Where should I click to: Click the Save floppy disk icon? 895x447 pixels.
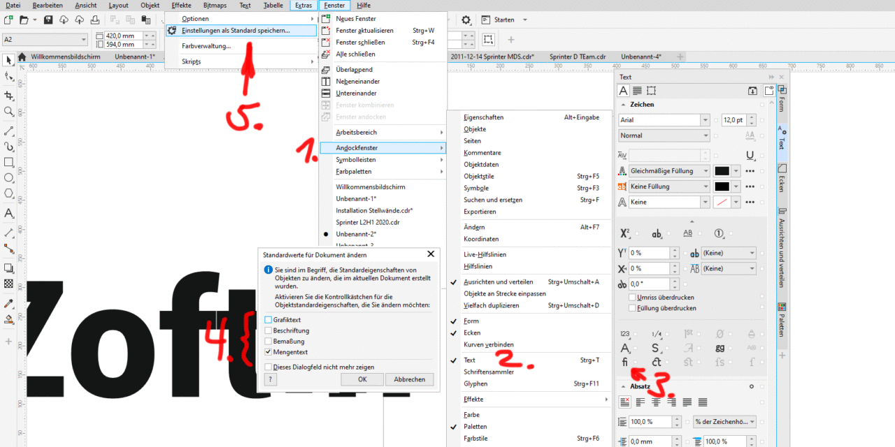(47, 20)
